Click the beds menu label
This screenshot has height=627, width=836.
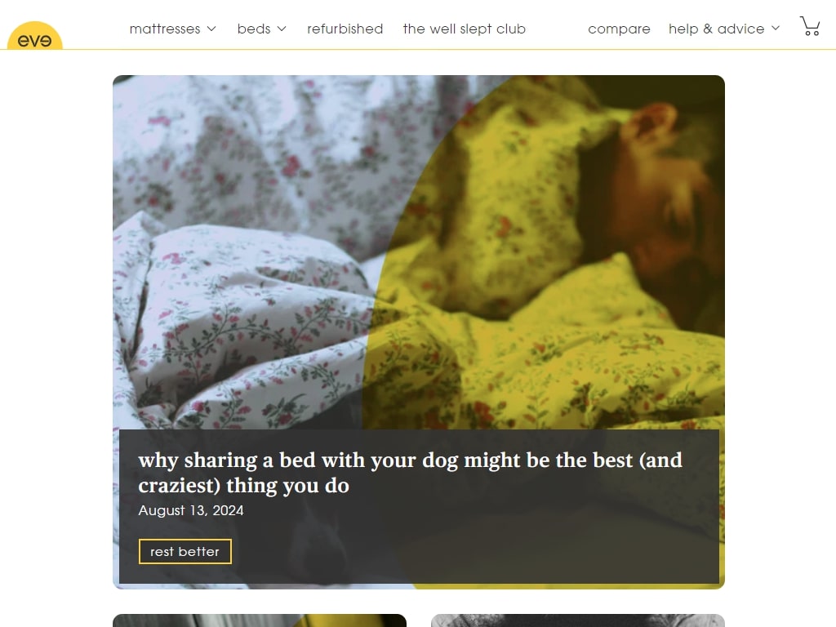pyautogui.click(x=254, y=29)
